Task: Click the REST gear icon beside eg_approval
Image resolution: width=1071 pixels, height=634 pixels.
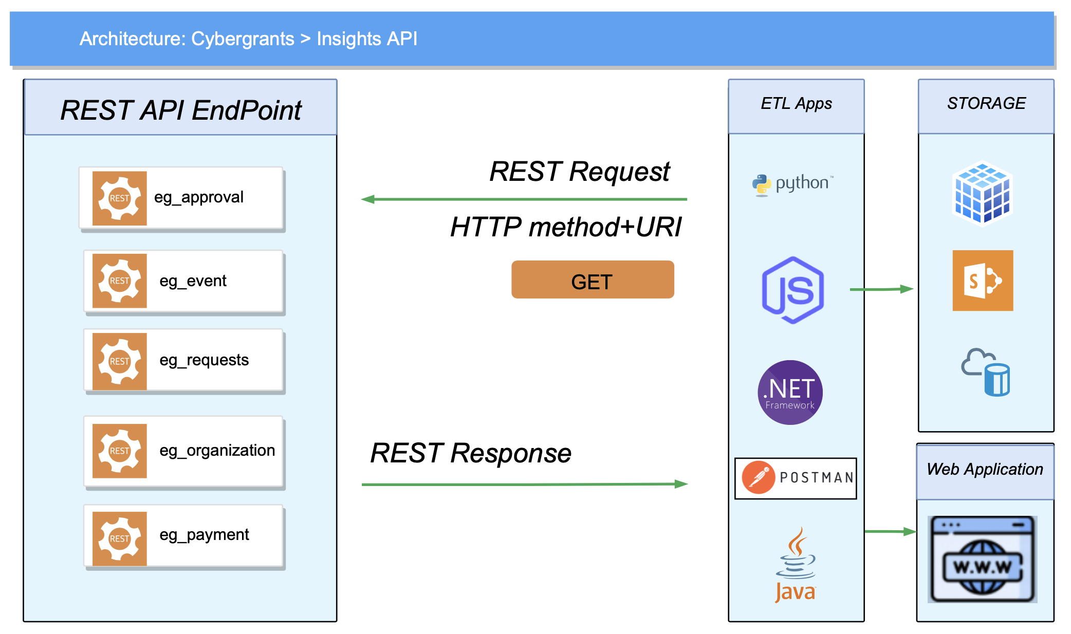Action: [119, 198]
